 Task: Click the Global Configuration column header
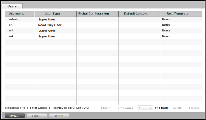point(94,14)
